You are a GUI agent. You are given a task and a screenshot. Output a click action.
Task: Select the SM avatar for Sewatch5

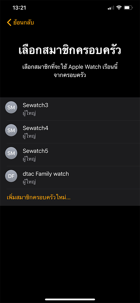[11, 153]
